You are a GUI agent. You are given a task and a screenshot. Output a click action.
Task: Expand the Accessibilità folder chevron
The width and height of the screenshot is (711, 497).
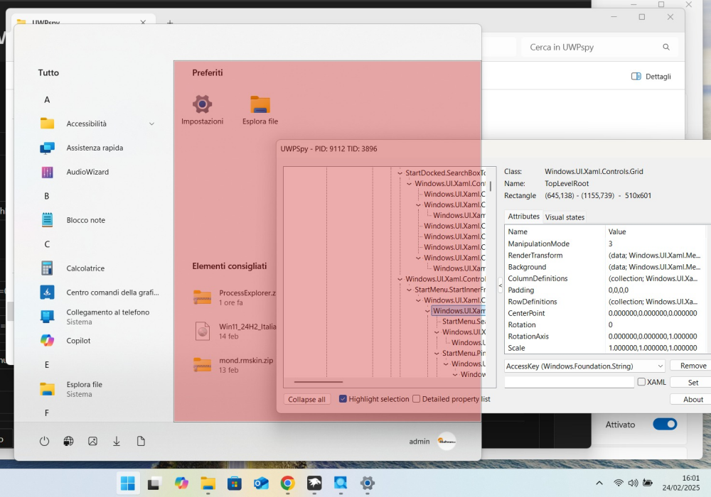pos(152,124)
